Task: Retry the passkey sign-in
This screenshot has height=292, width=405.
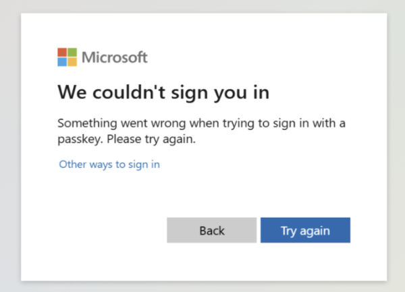Action: click(x=305, y=230)
